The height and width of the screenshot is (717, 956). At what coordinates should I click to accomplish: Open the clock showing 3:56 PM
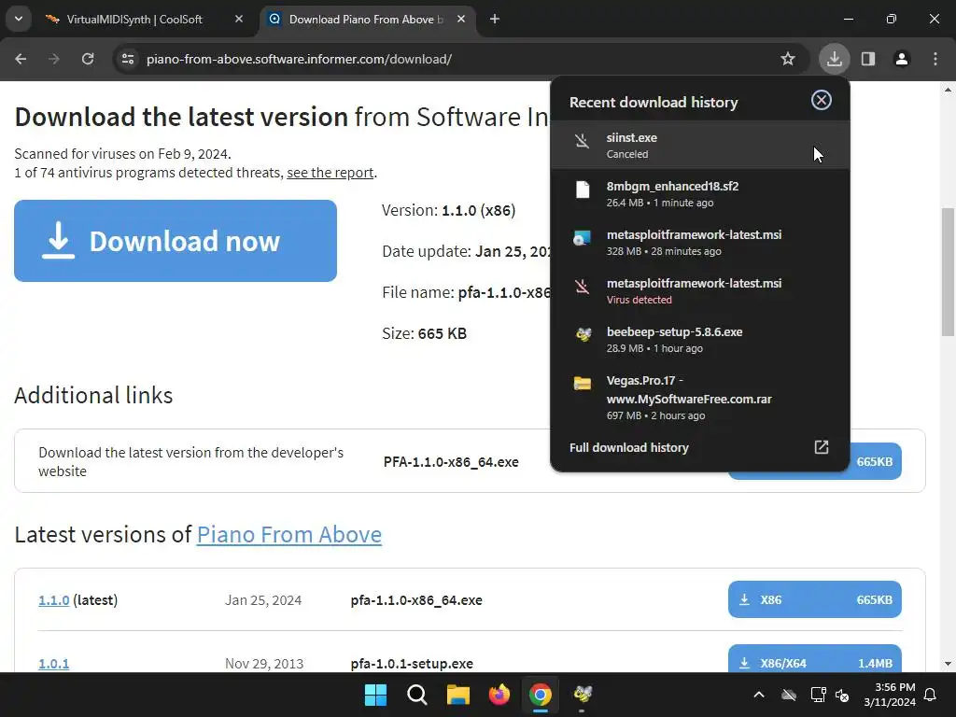890,695
